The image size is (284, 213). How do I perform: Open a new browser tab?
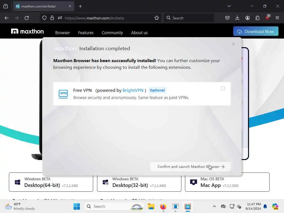[x=80, y=6]
